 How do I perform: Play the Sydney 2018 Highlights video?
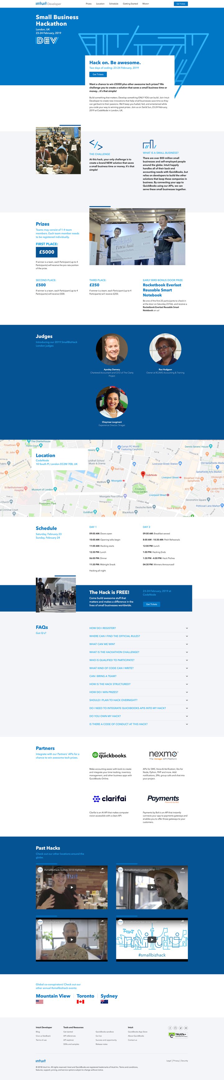coord(72,887)
